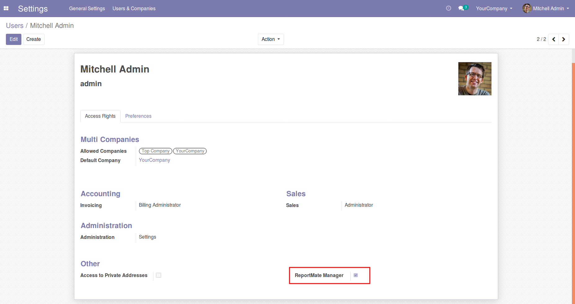Navigate to Users breadcrumb link
The width and height of the screenshot is (575, 304).
15,26
